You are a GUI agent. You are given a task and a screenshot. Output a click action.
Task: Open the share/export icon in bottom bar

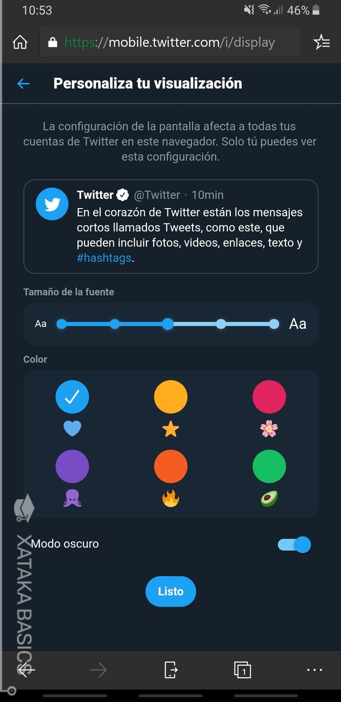pos(170,670)
